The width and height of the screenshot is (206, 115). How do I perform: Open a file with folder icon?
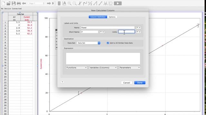[x=8, y=3]
